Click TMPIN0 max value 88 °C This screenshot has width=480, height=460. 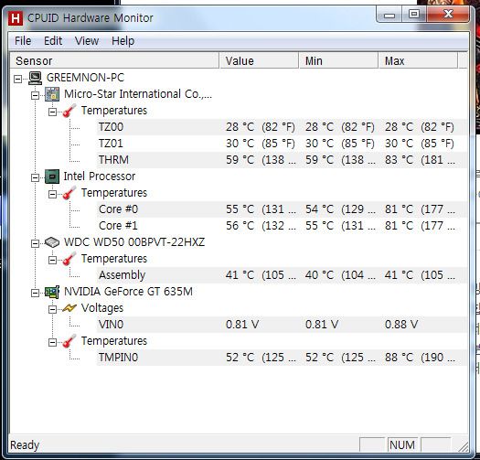[x=420, y=358]
